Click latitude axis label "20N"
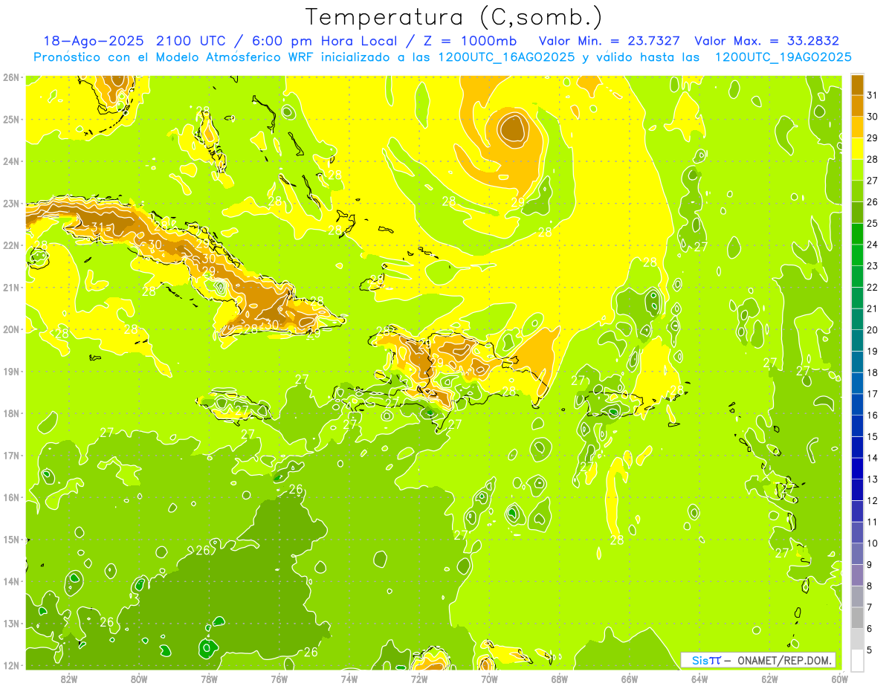This screenshot has width=892, height=689. (x=11, y=329)
